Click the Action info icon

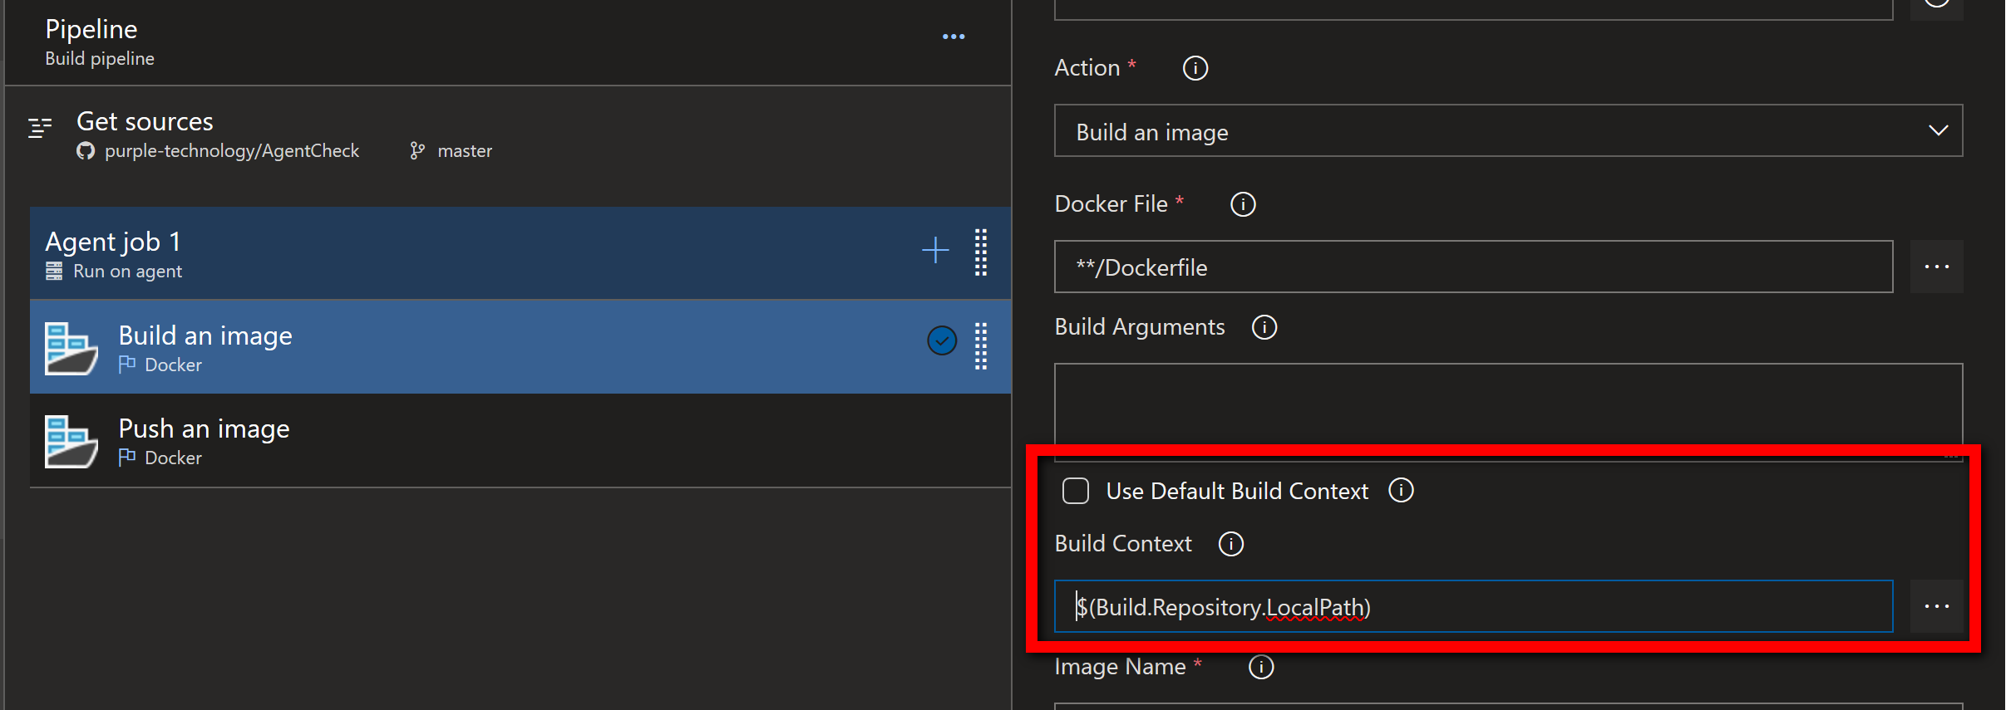[1195, 68]
